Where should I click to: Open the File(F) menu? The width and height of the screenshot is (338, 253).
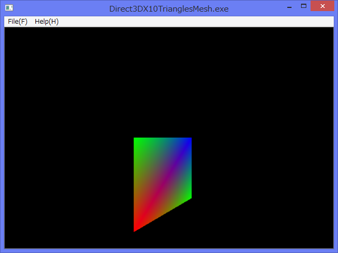17,22
